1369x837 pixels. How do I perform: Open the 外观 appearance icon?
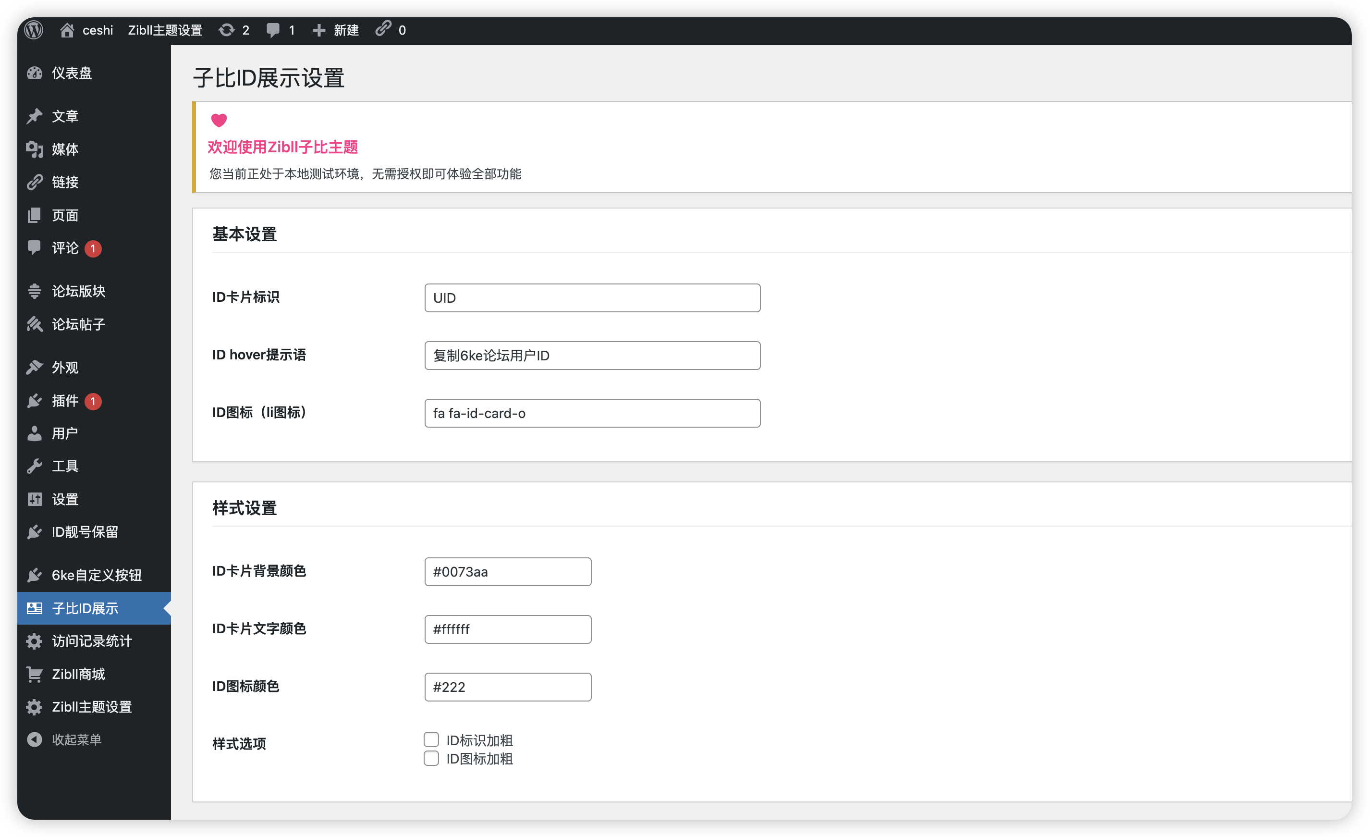pyautogui.click(x=35, y=367)
